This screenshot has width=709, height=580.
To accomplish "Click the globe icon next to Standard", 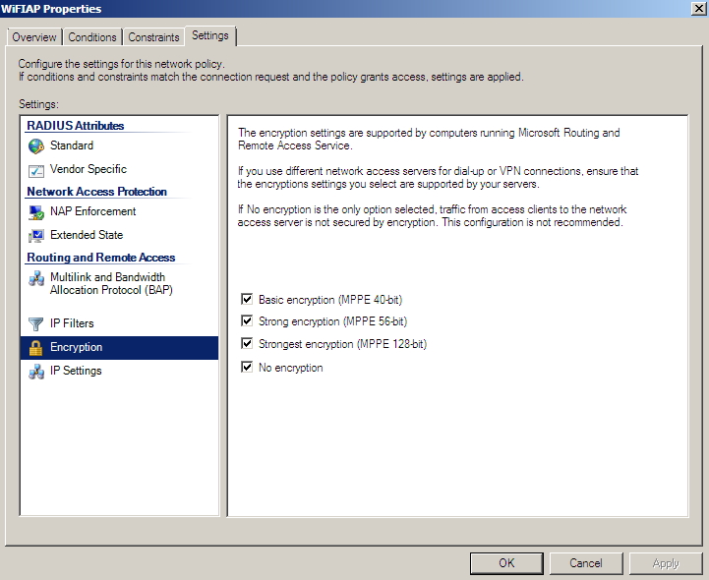I will tap(36, 146).
